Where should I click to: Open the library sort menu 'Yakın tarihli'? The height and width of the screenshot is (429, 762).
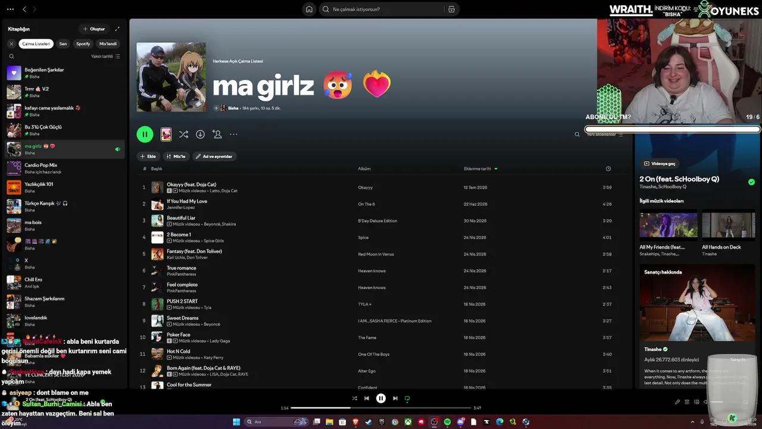point(105,56)
